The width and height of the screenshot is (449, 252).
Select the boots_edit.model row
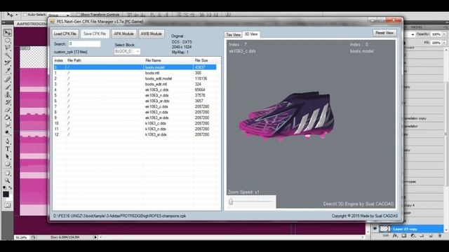coord(135,78)
